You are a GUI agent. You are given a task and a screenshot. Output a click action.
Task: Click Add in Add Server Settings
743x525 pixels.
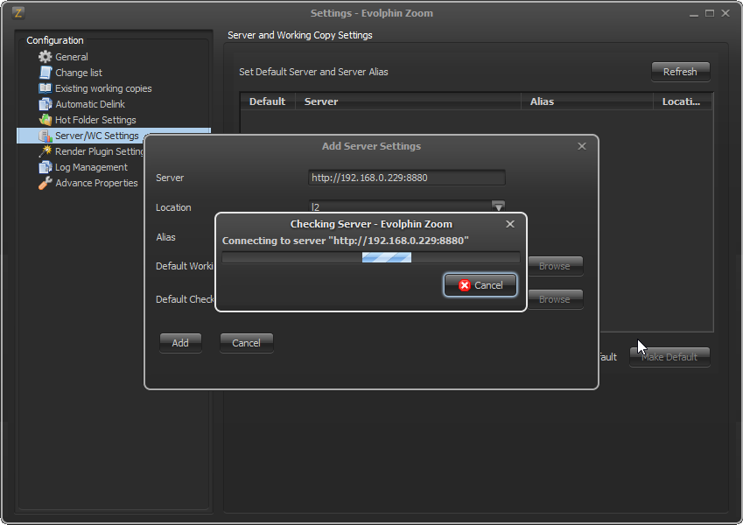[x=180, y=343]
